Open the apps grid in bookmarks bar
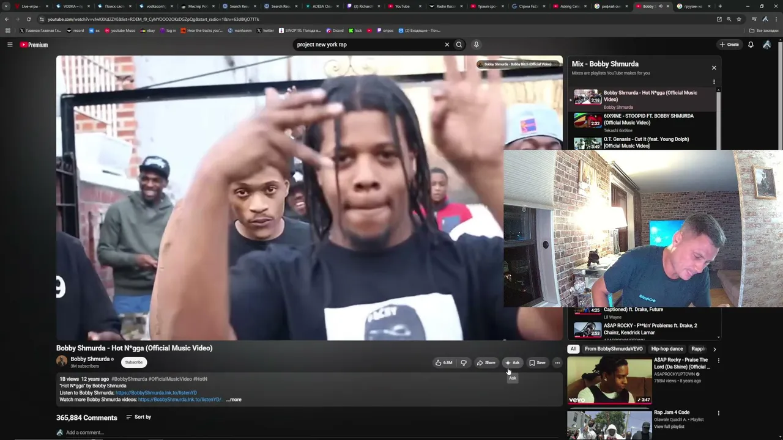The height and width of the screenshot is (440, 783). pos(8,31)
